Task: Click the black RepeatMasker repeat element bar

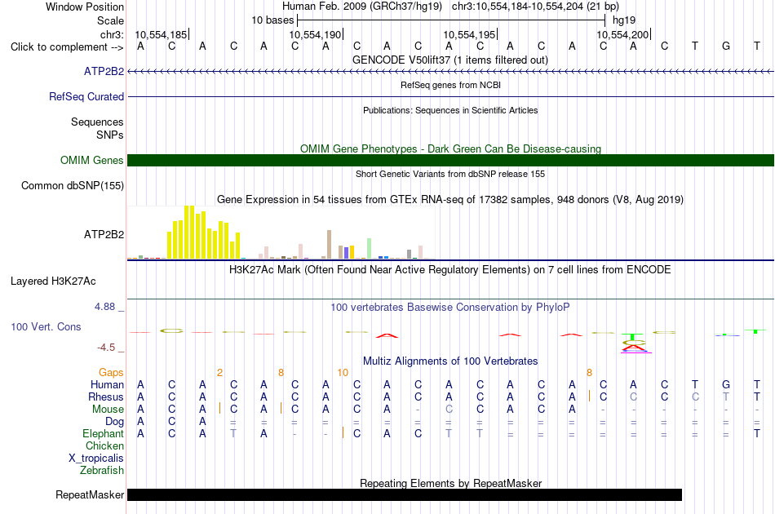Action: [405, 494]
